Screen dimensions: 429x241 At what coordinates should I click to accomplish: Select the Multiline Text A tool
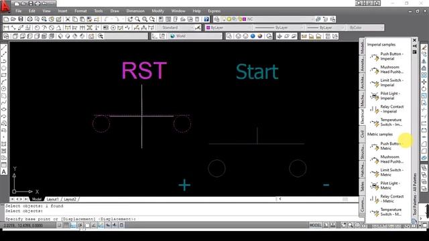pos(4,171)
